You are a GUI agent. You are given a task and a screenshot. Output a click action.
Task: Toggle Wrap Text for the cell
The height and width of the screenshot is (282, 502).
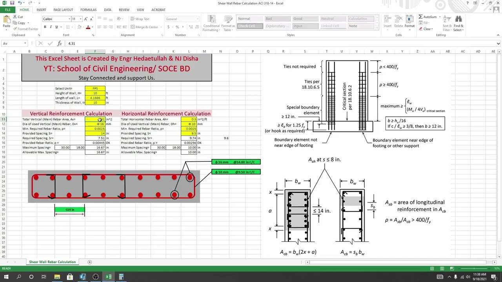coord(140,19)
